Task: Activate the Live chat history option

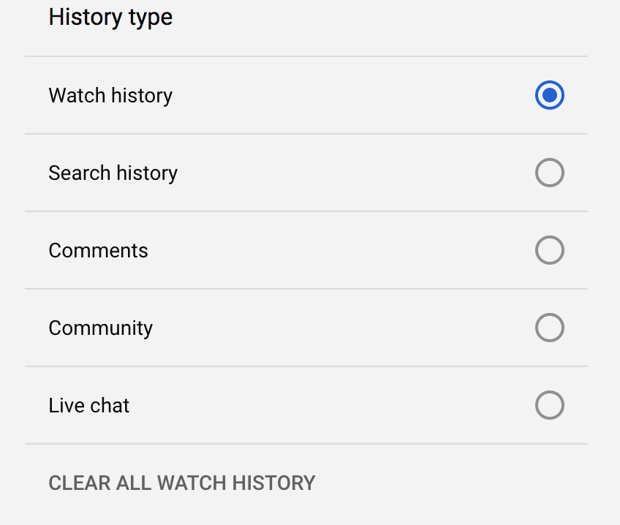Action: 550,405
